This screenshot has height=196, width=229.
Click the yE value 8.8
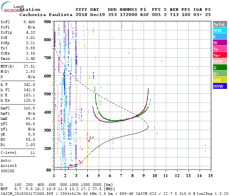click(31, 135)
